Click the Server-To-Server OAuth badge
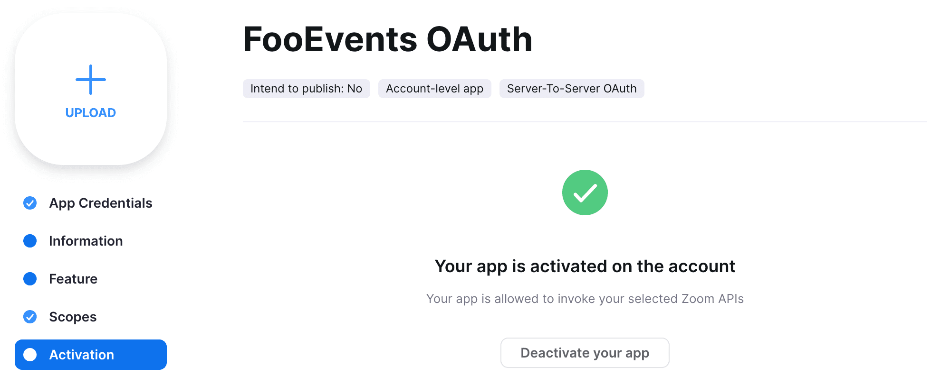This screenshot has width=941, height=385. [572, 88]
